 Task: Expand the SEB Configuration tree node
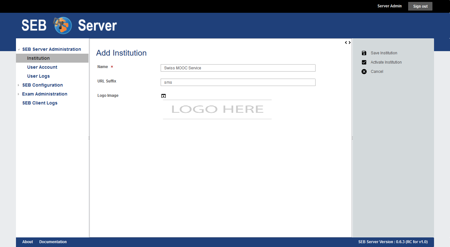tap(19, 85)
